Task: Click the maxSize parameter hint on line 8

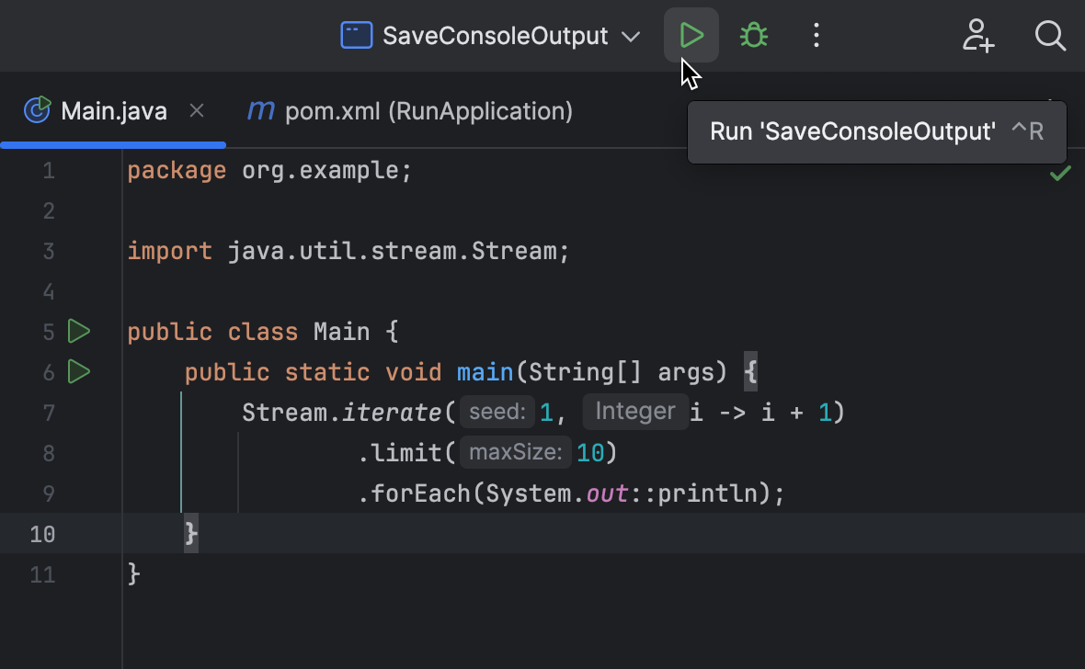Action: click(x=515, y=452)
